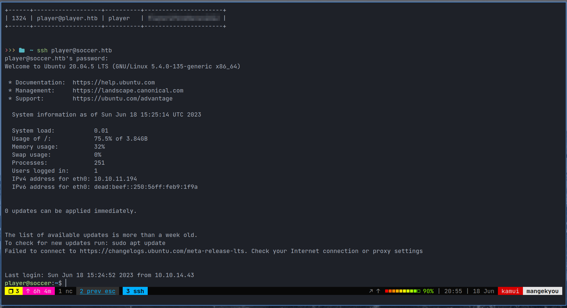Click the pink uptime 6h 4m segment
Screen dimensions: 567x308
pos(39,291)
